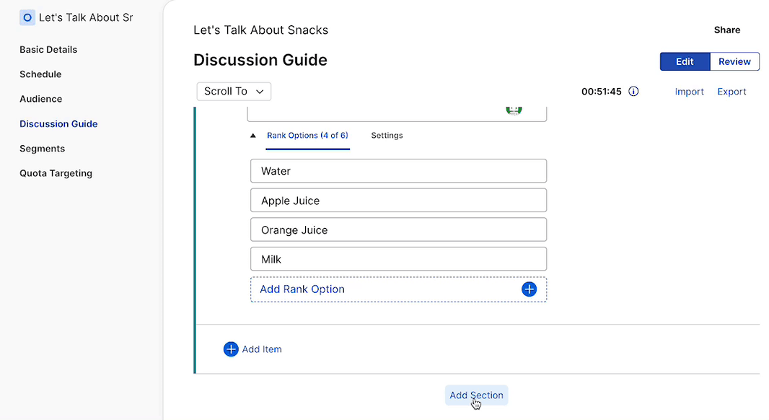
Task: Switch to Review mode
Action: 734,61
